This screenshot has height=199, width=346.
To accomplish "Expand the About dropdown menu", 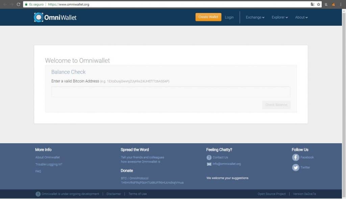I will 301,17.
